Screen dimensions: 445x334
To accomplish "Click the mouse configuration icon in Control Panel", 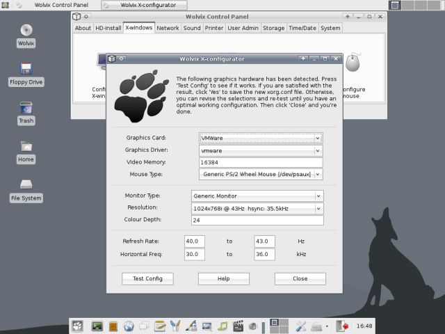I will pos(353,62).
